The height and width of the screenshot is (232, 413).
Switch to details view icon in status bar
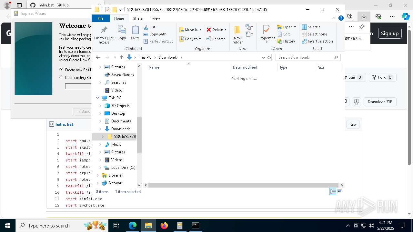coord(333,191)
